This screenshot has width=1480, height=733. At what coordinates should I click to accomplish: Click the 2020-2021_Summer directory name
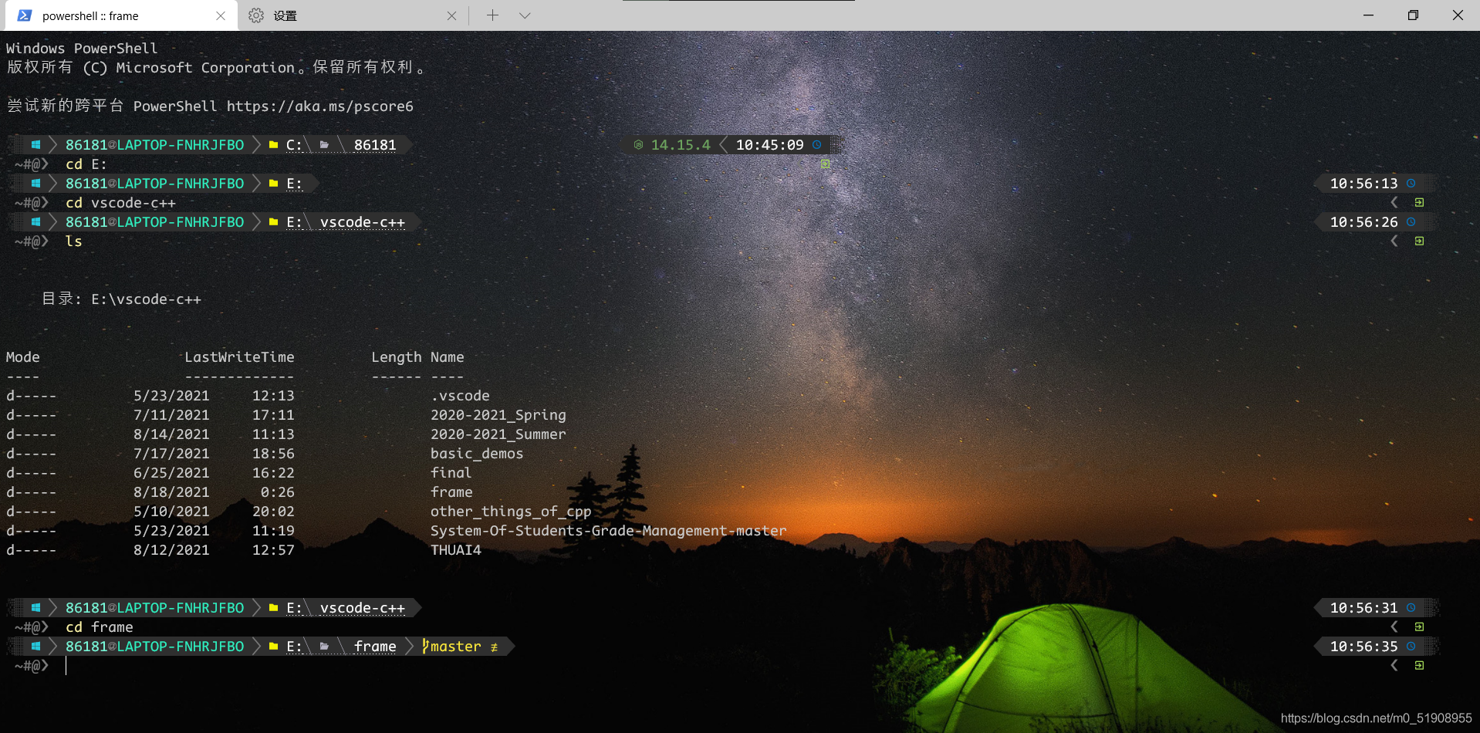click(498, 434)
